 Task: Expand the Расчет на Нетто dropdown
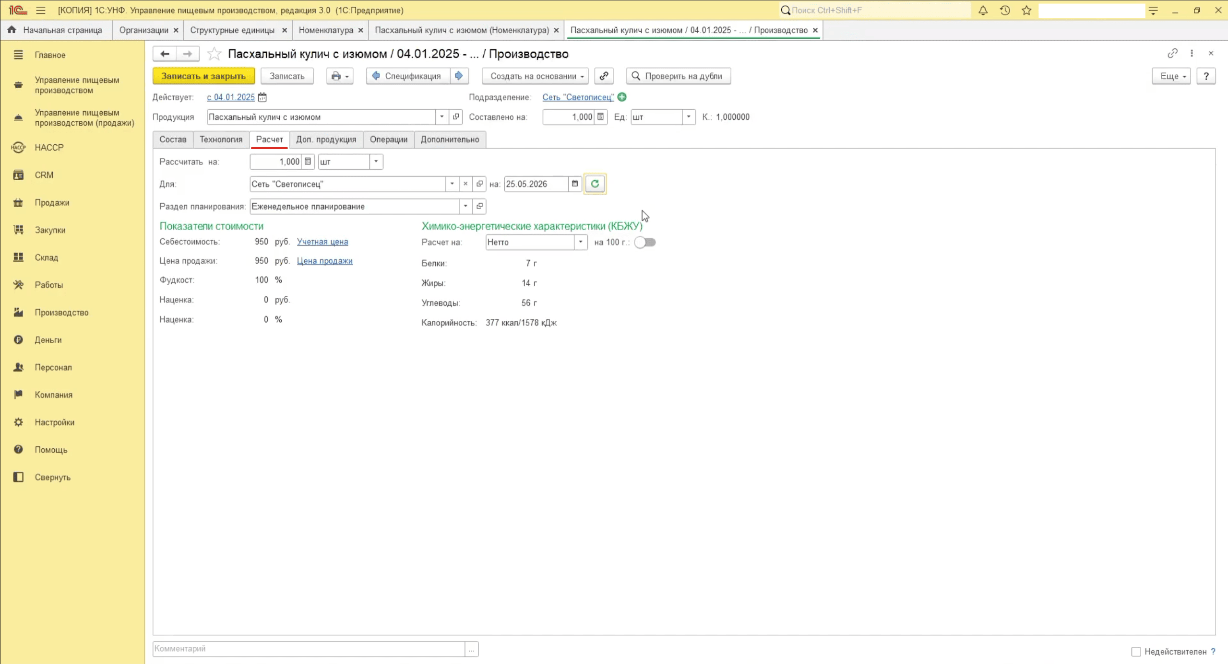point(581,242)
